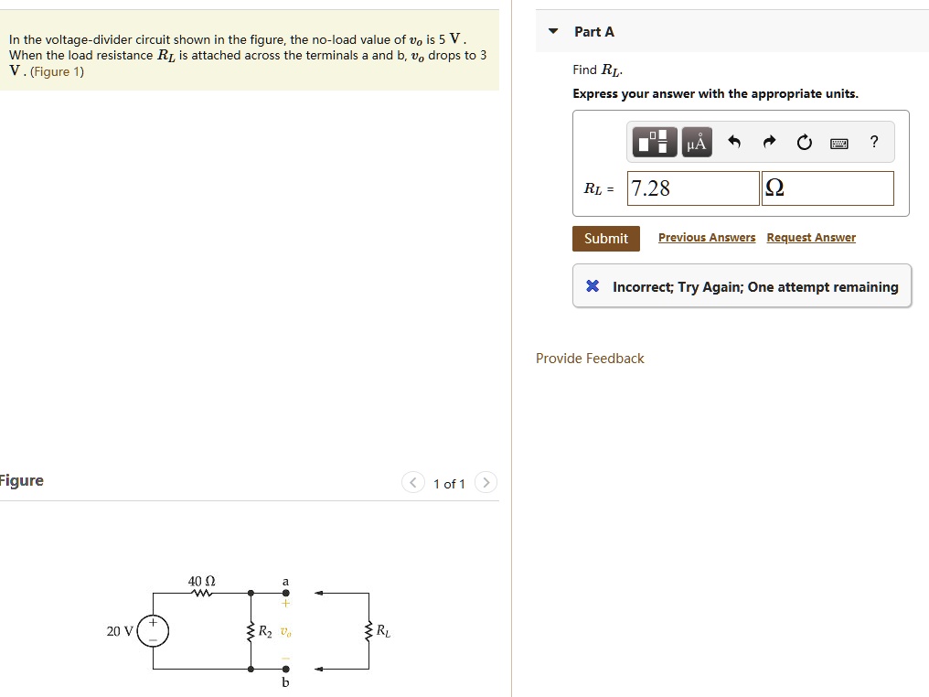Open the Previous Answers link
929x697 pixels.
(707, 237)
